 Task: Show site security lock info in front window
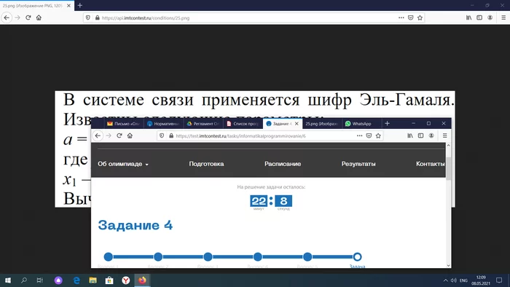[171, 136]
